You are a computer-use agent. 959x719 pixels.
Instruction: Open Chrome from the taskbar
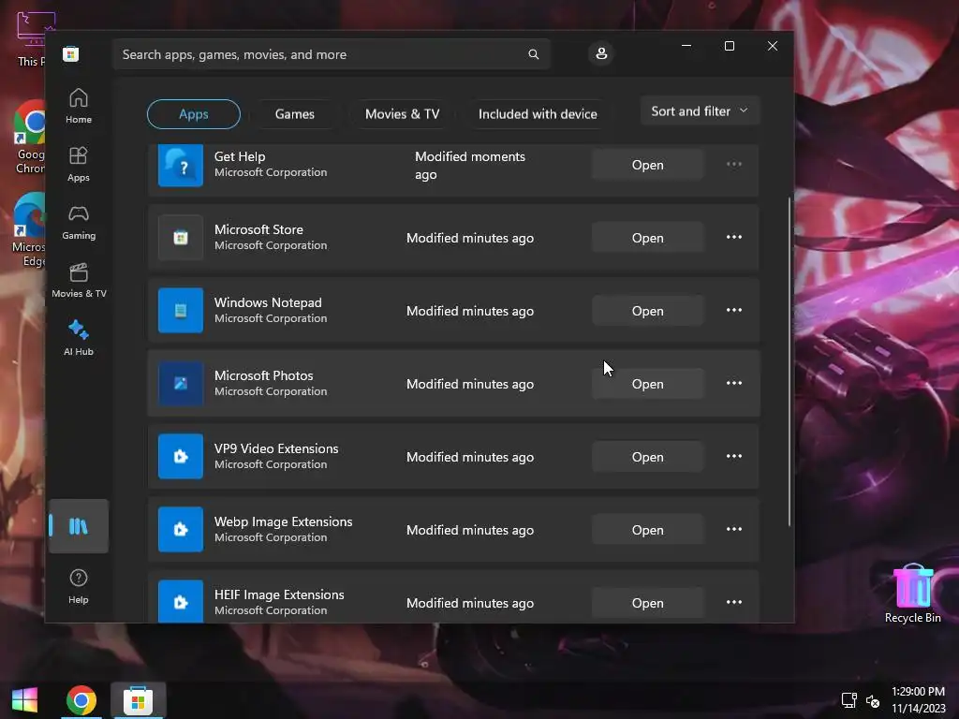81,700
